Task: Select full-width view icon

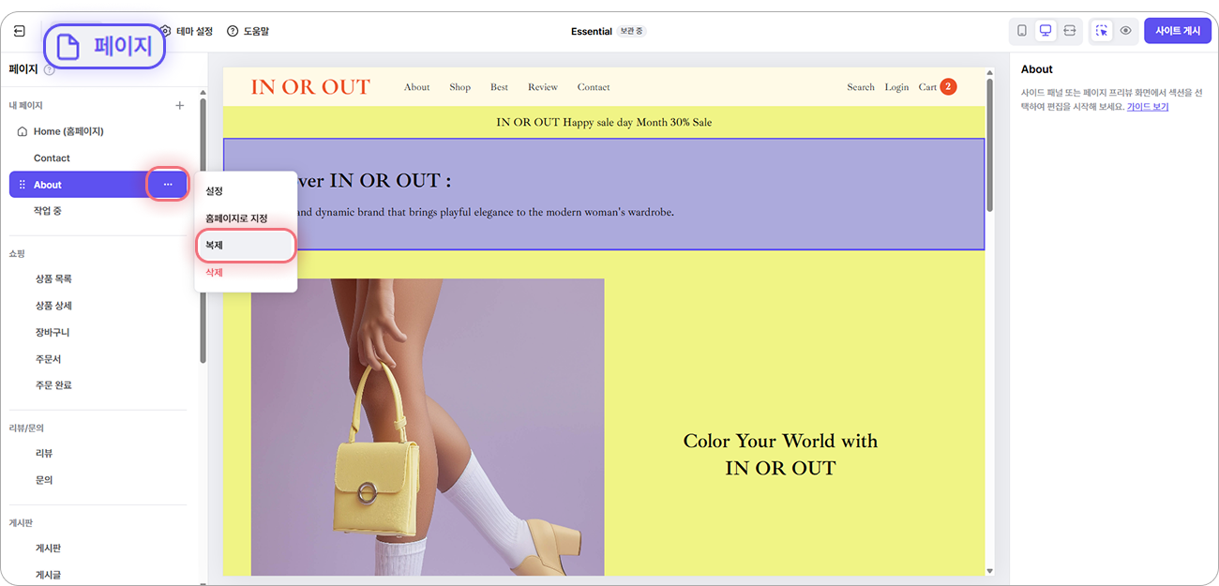Action: pos(1069,31)
